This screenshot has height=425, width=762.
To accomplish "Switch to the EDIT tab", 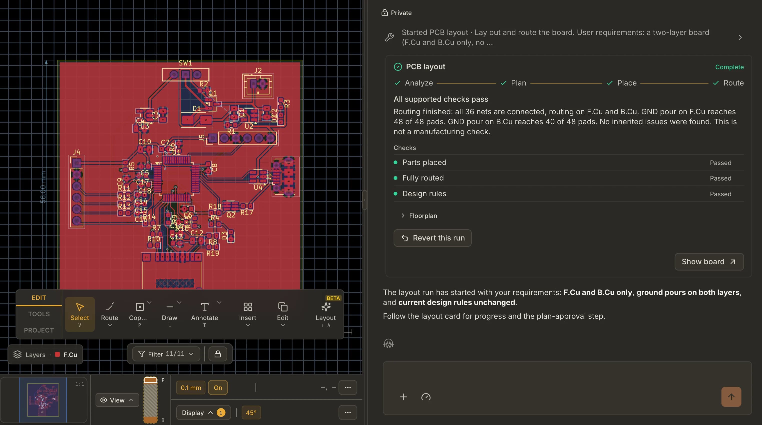I will point(39,298).
